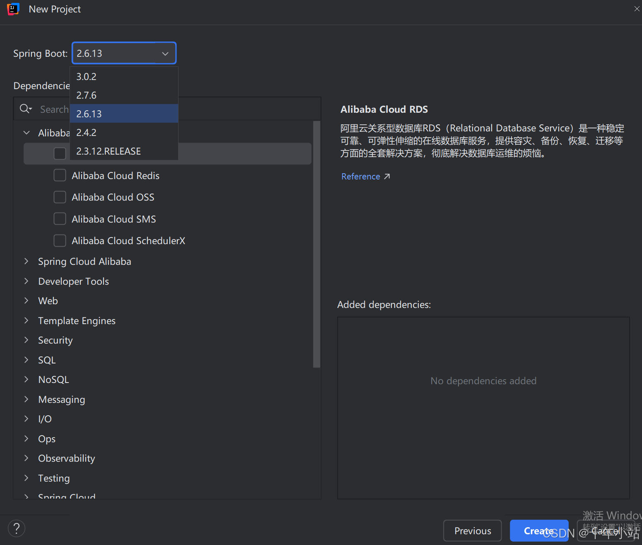The image size is (642, 545).
Task: Expand the Security group
Action: tap(27, 340)
